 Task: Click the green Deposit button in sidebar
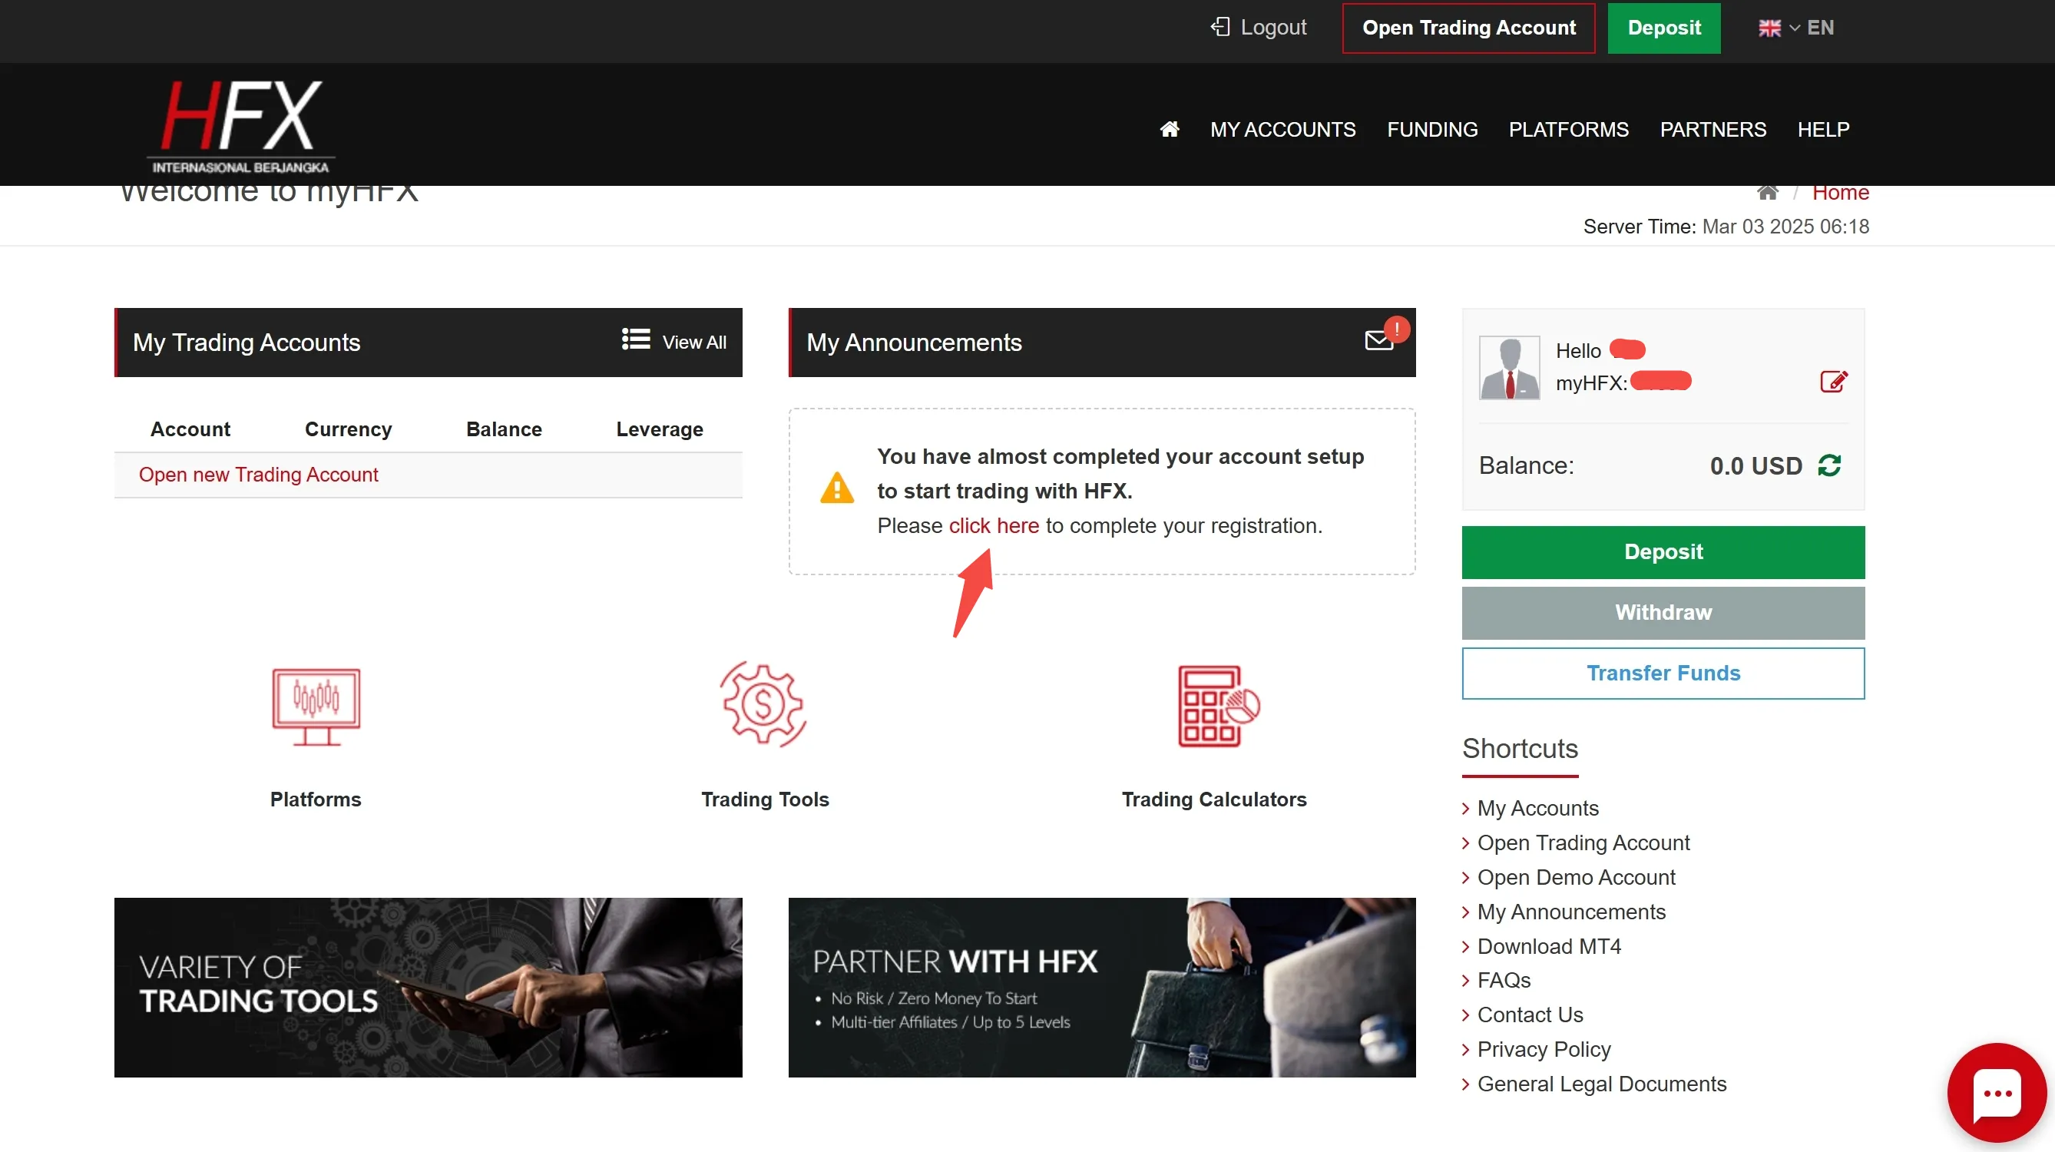click(x=1663, y=552)
